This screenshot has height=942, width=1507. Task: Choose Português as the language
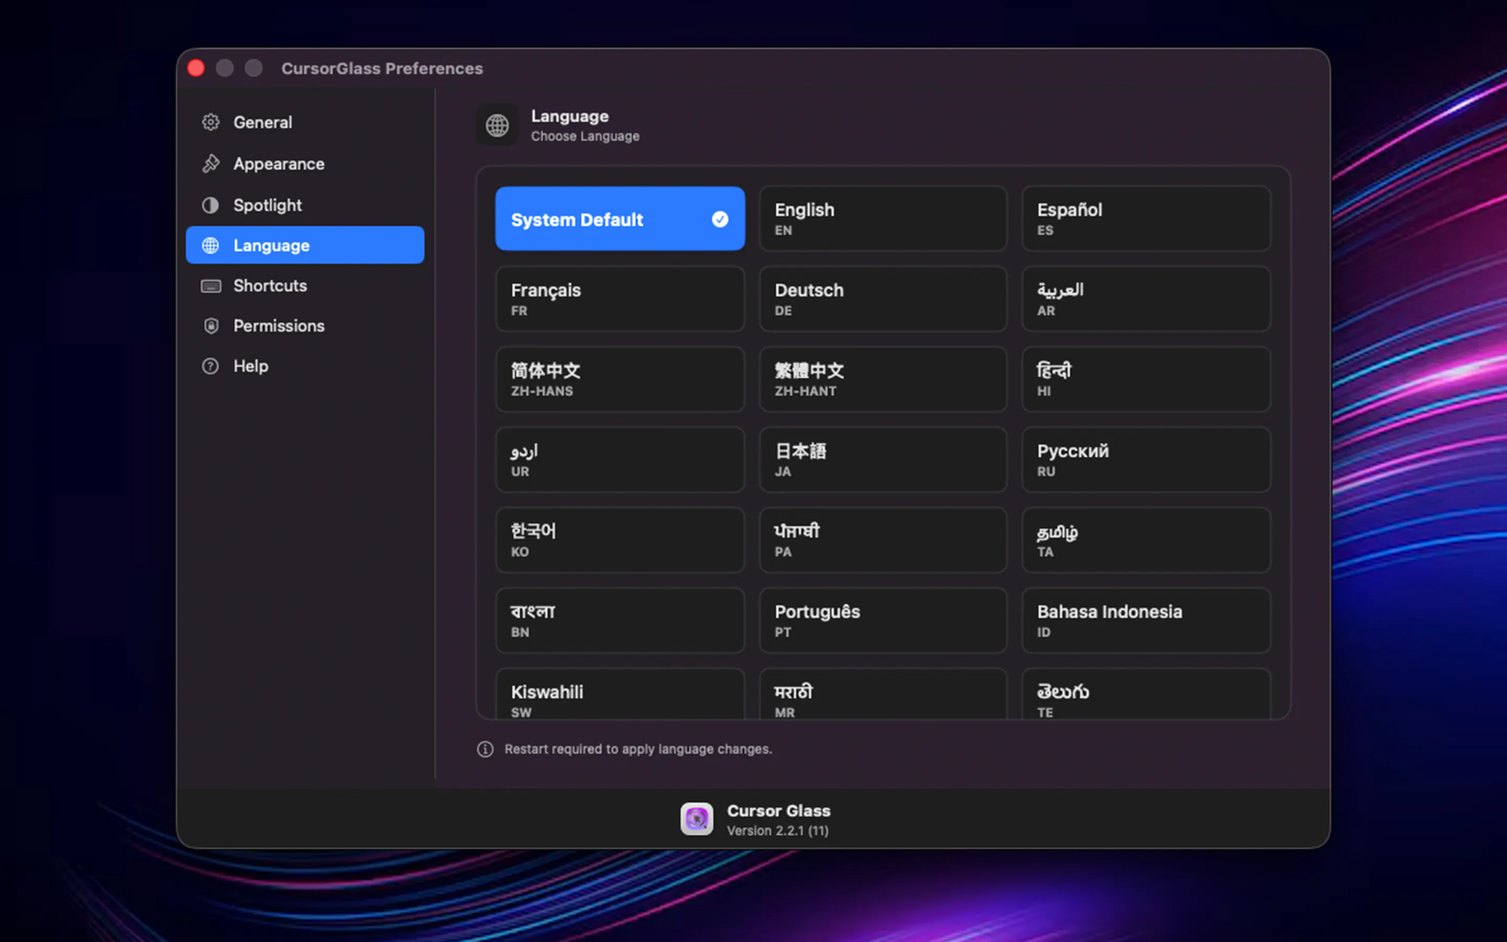coord(883,621)
